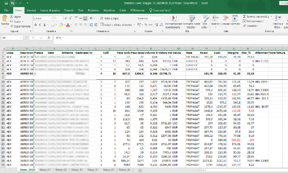Align text right
The width and height of the screenshot is (288, 173).
(85, 25)
